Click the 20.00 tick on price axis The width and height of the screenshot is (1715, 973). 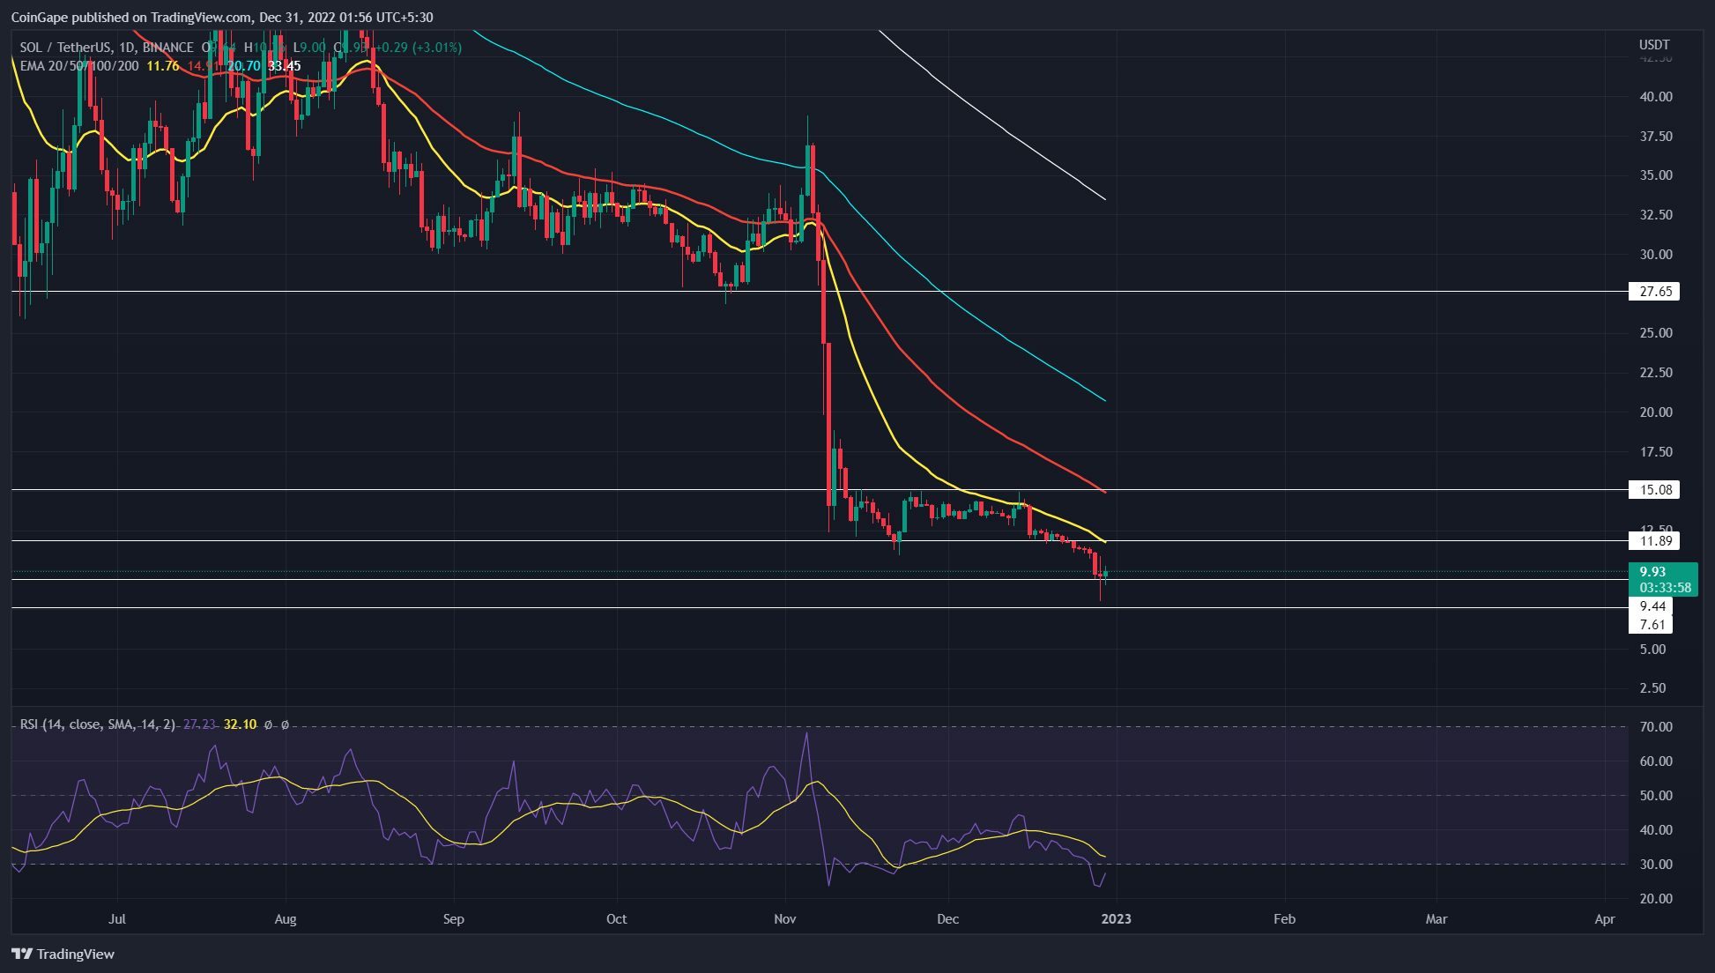point(1656,412)
